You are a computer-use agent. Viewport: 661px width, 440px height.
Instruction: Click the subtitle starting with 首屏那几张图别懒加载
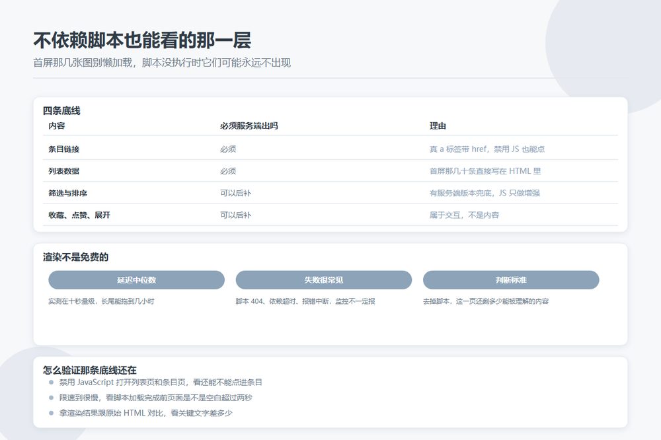coord(162,63)
